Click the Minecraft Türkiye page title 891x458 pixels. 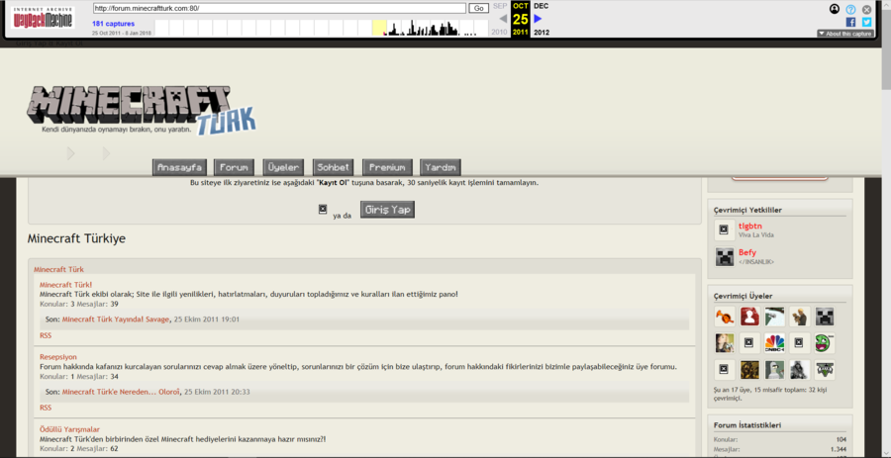point(76,239)
